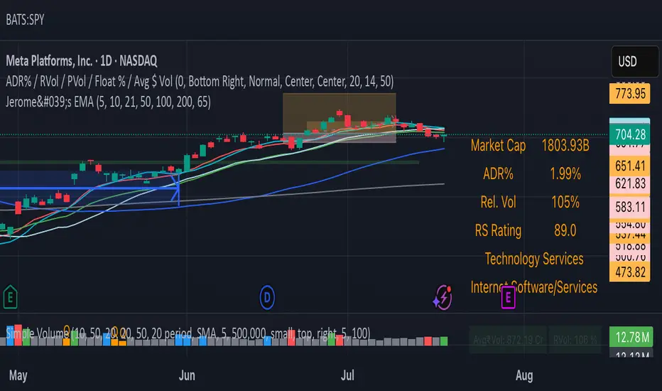662x391 pixels.
Task: Click the 621.83 price label
Action: tap(629, 184)
